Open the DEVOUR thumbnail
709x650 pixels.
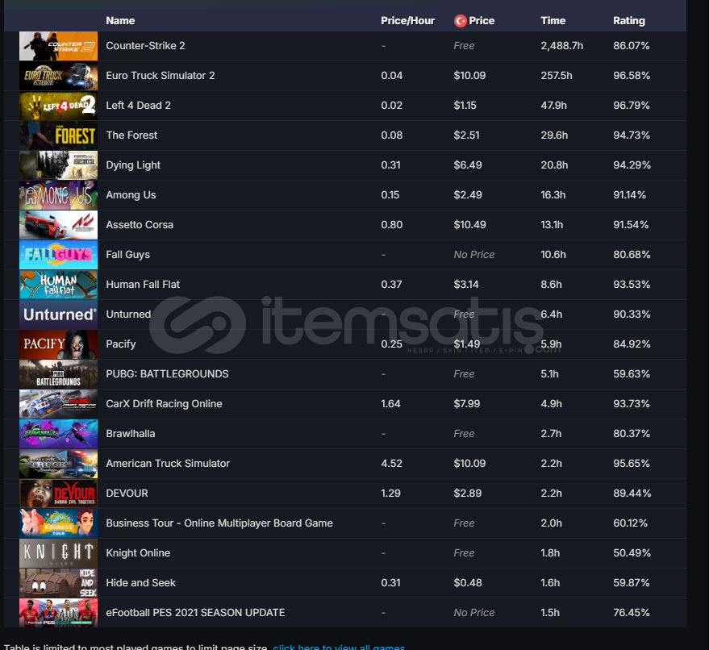tap(58, 494)
